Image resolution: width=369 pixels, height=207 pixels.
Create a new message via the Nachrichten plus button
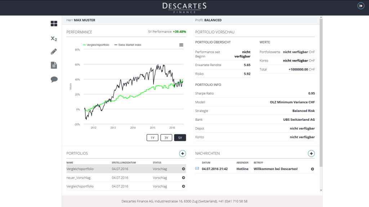(311, 153)
